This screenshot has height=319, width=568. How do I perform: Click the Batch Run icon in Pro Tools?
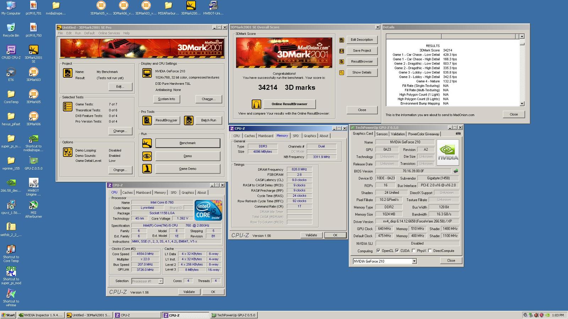(x=189, y=120)
